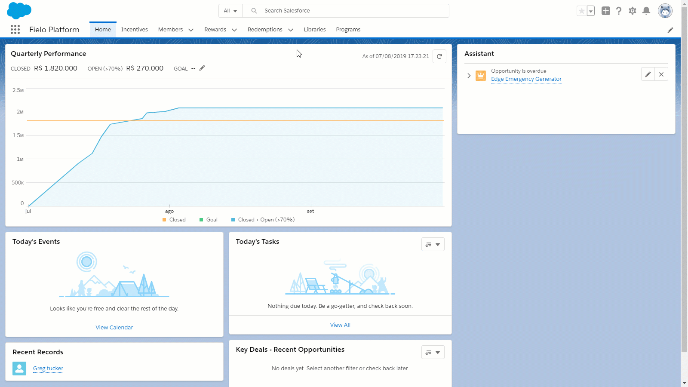Open the Today's Tasks filter dropdown
688x387 pixels.
[433, 245]
